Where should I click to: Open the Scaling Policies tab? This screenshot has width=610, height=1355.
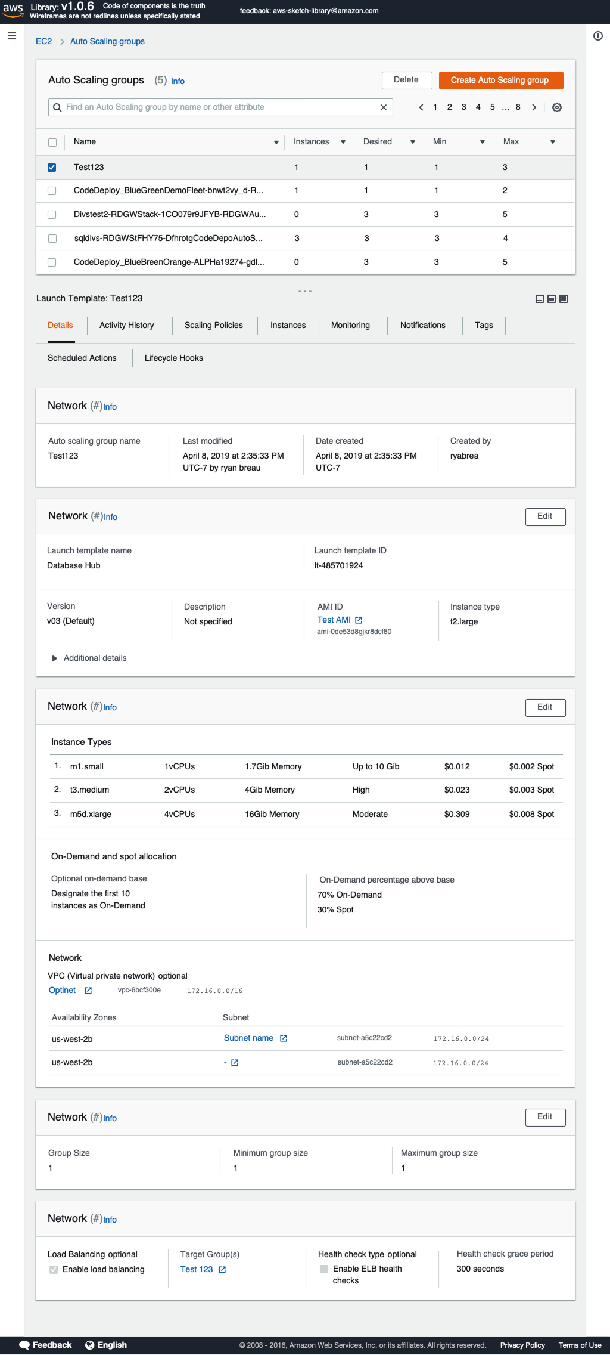tap(214, 326)
